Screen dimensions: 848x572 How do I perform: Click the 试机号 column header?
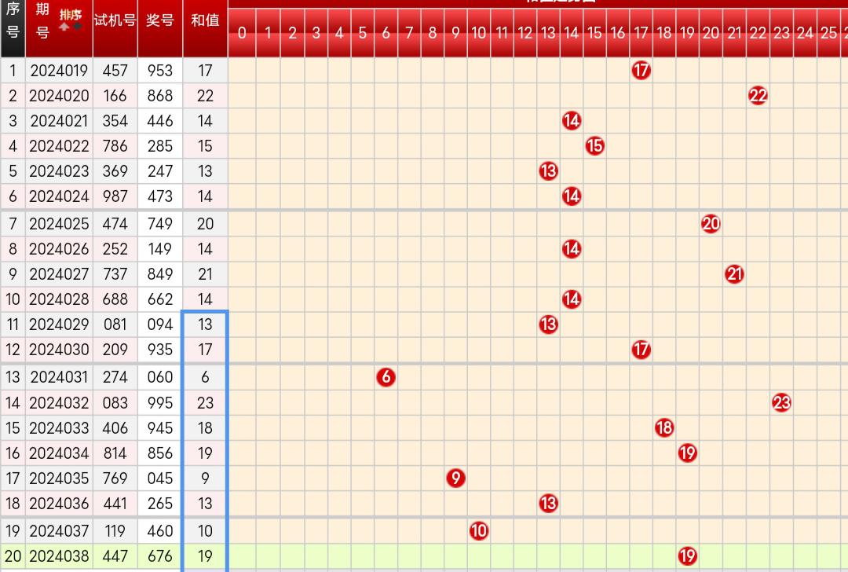point(115,21)
